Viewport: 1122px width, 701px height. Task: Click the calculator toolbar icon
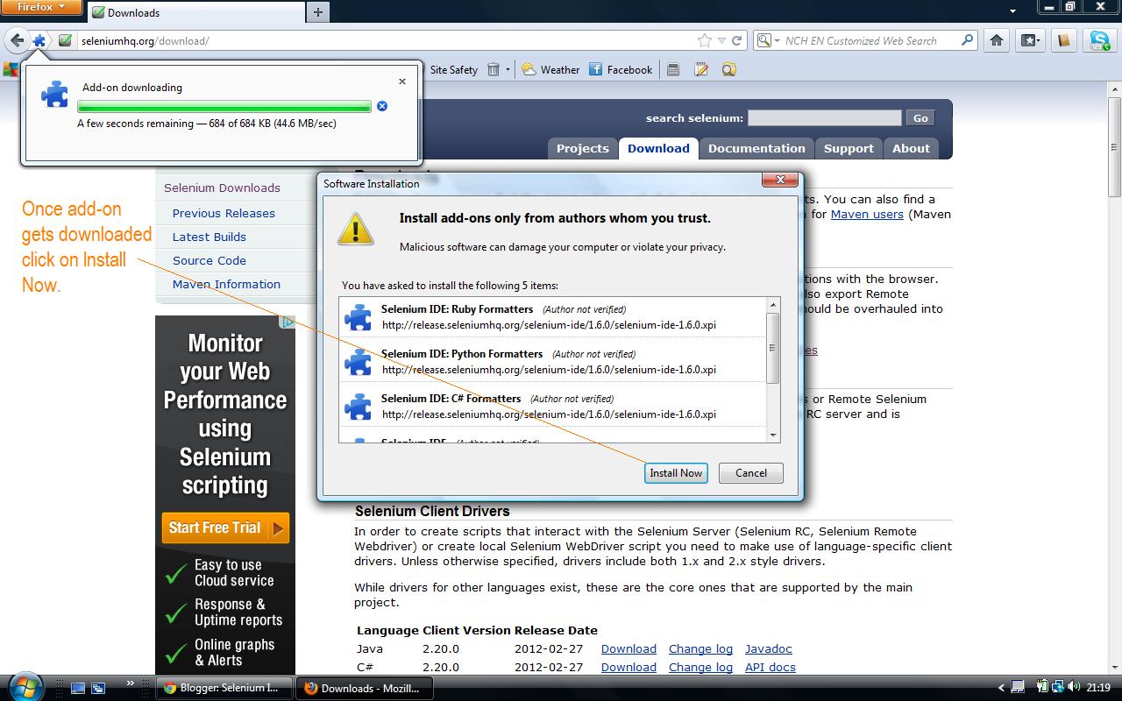(672, 69)
